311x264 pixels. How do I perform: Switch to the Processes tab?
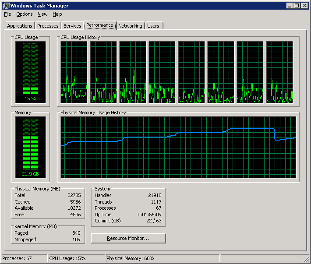coord(48,26)
